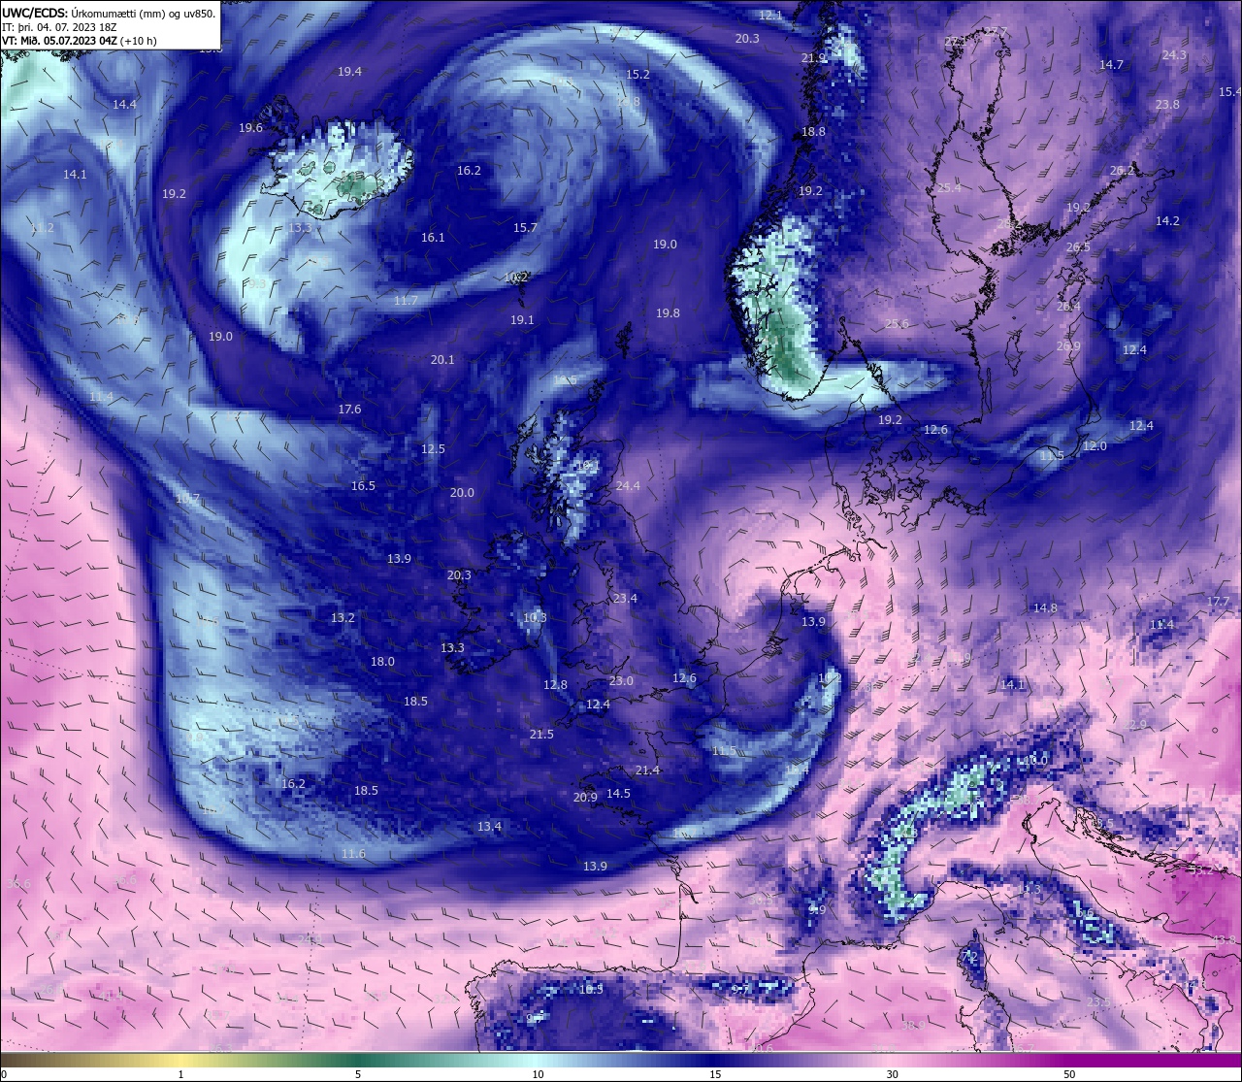1242x1082 pixels.
Task: Click the 19.8 value west of Norway
Action: 668,313
